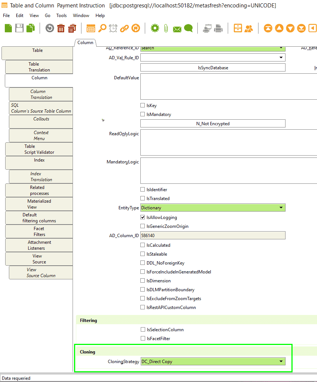
Task: Open the Tools menu
Action: click(x=61, y=16)
